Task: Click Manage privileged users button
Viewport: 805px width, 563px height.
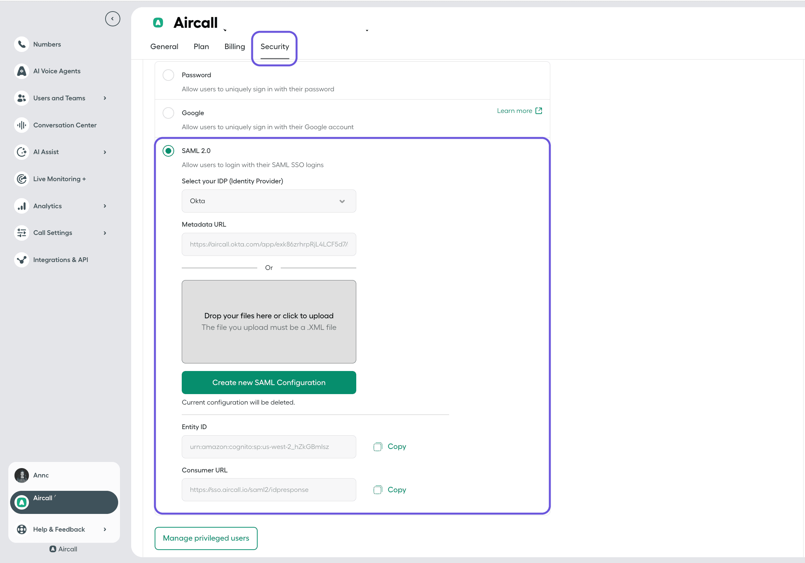Action: click(206, 538)
